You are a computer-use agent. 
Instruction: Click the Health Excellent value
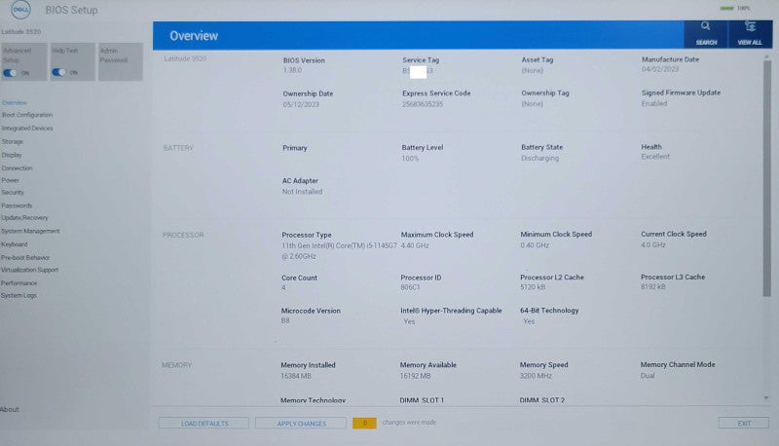654,157
